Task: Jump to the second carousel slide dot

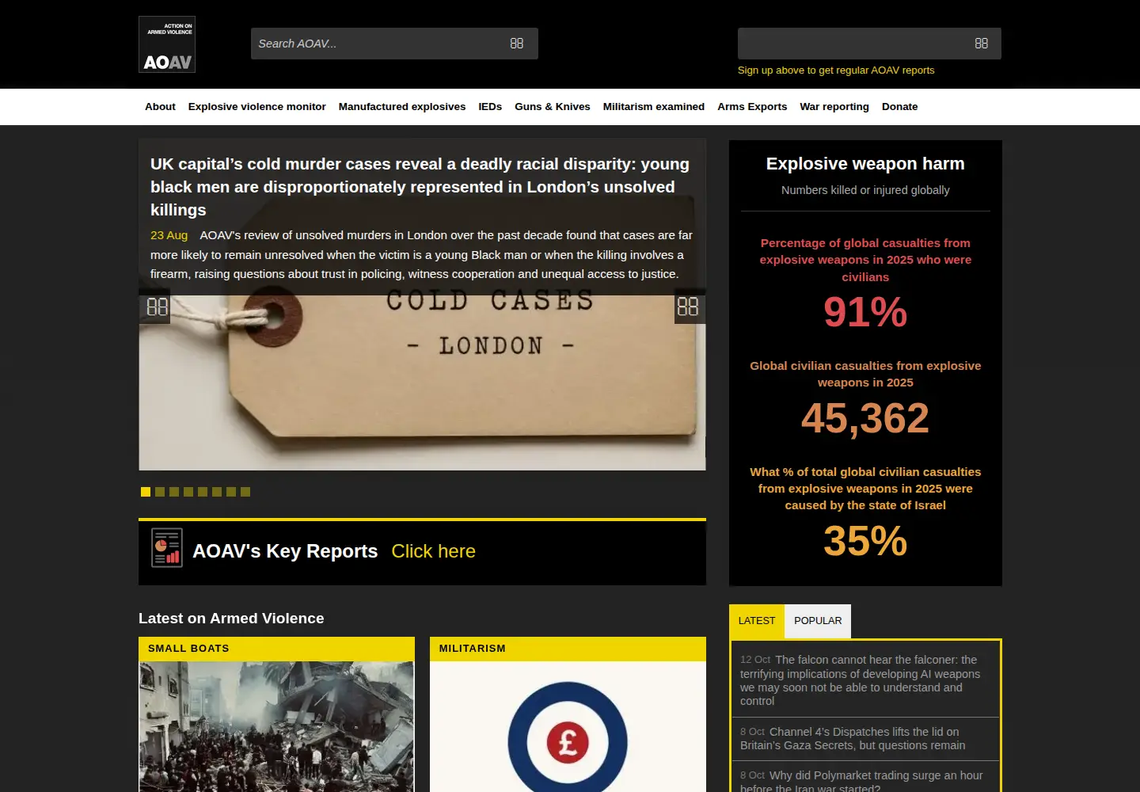Action: click(160, 492)
